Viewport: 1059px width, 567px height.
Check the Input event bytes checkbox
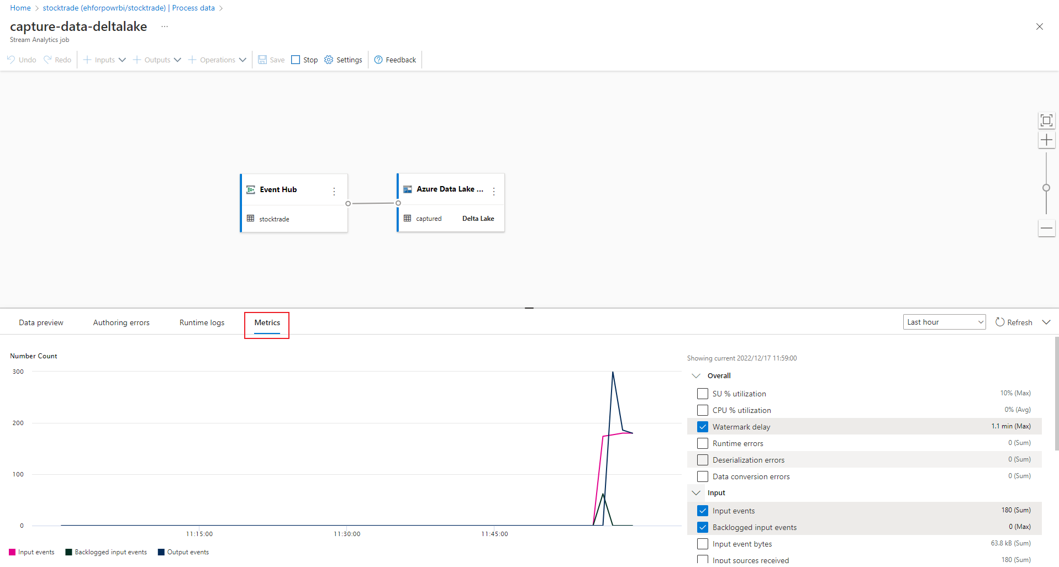(703, 544)
